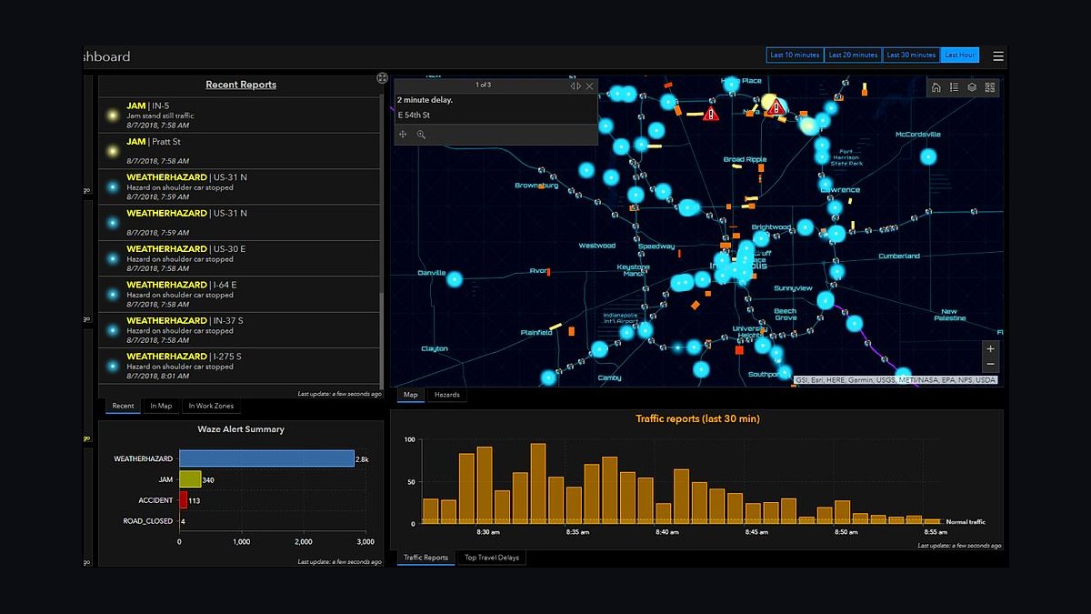Show previous popup feature arrow
The width and height of the screenshot is (1091, 614).
point(574,86)
